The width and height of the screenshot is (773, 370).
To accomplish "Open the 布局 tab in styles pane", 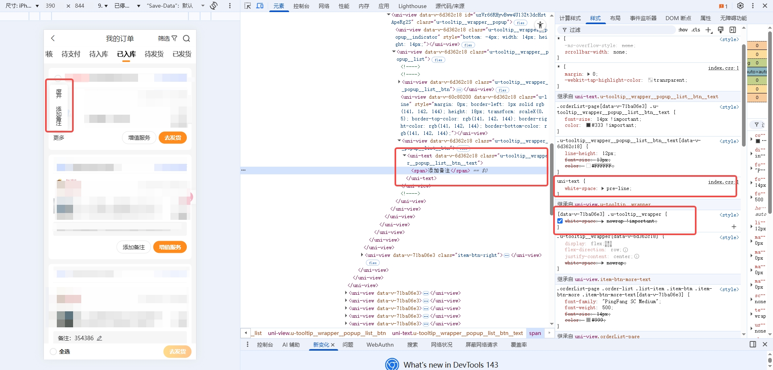I will [x=615, y=18].
